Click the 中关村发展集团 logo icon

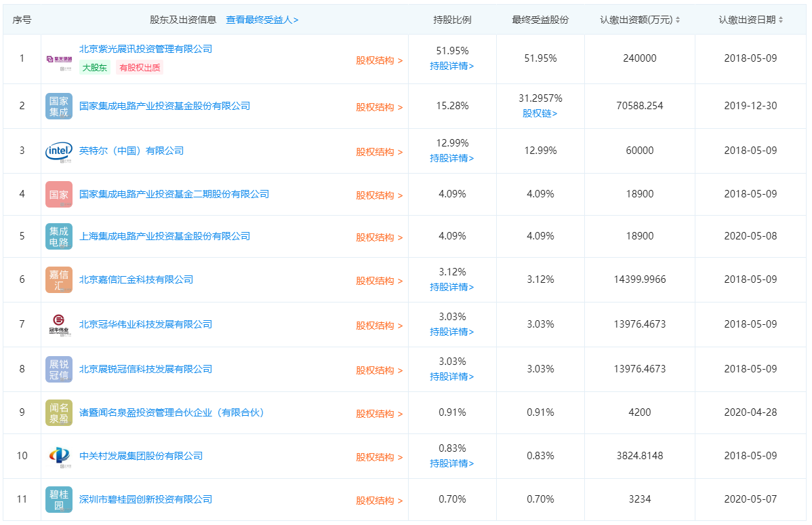pyautogui.click(x=59, y=456)
